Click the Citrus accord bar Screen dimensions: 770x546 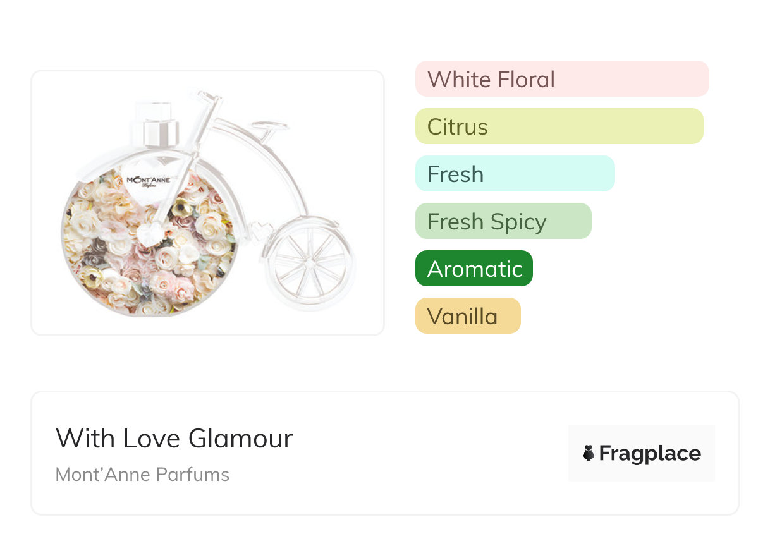click(559, 126)
